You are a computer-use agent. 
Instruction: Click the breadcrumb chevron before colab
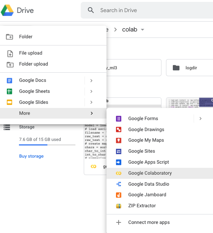[x=115, y=30]
